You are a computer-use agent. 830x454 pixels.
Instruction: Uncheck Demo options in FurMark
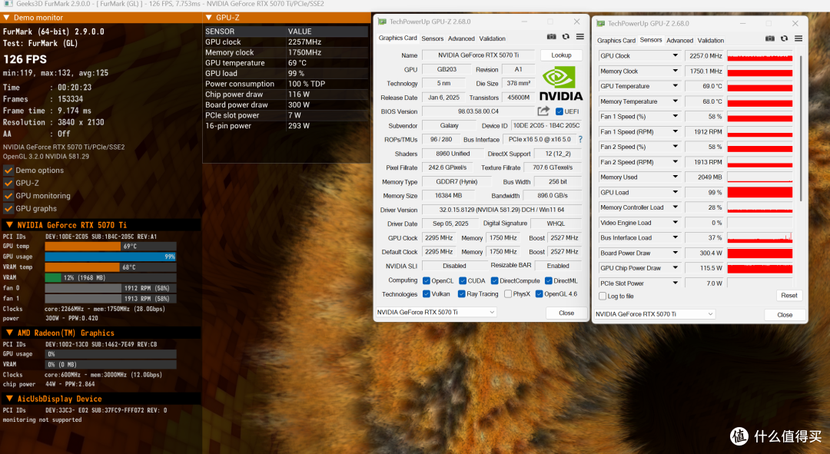click(x=8, y=171)
